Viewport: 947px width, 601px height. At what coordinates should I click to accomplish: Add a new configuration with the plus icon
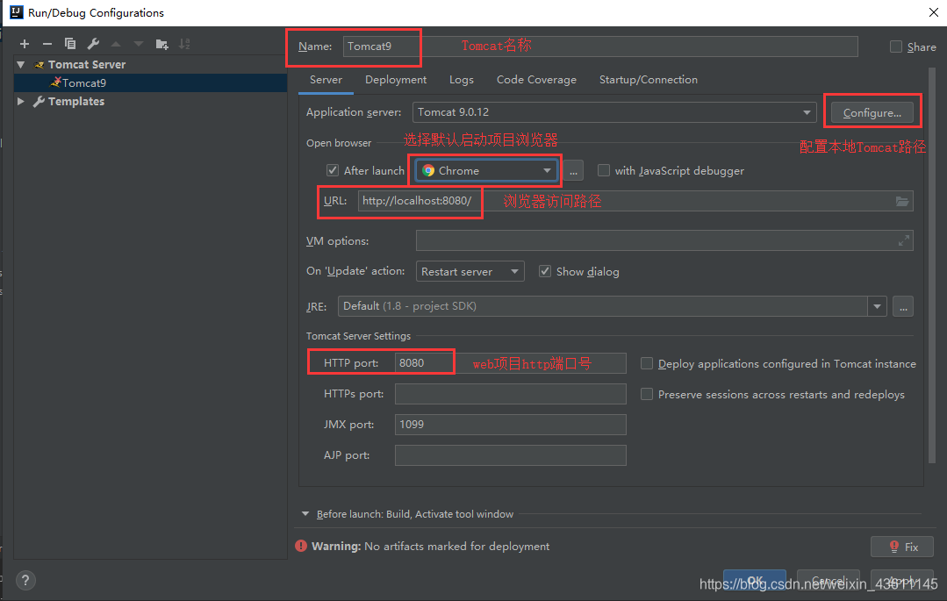click(x=25, y=44)
